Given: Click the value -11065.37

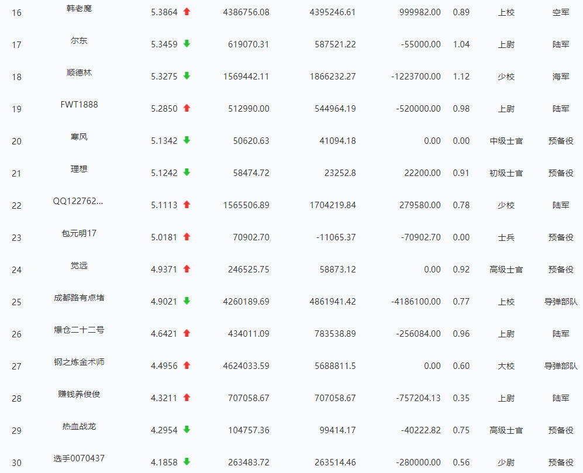Looking at the screenshot, I should 336,237.
